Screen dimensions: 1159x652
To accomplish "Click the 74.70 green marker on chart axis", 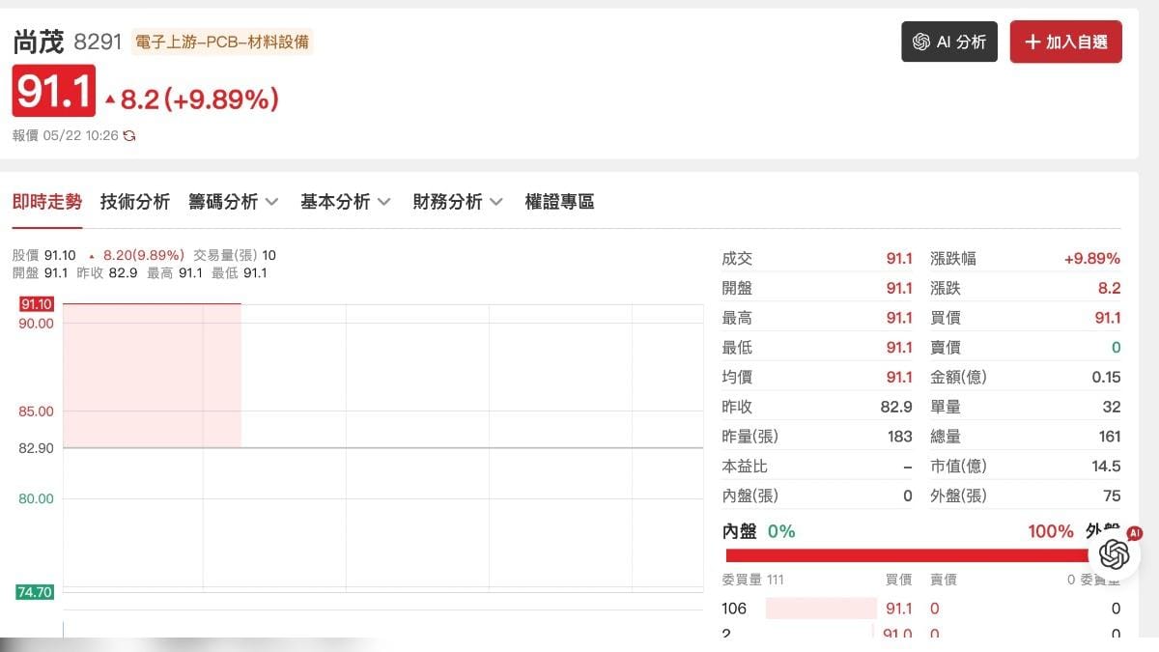I will click(x=35, y=592).
